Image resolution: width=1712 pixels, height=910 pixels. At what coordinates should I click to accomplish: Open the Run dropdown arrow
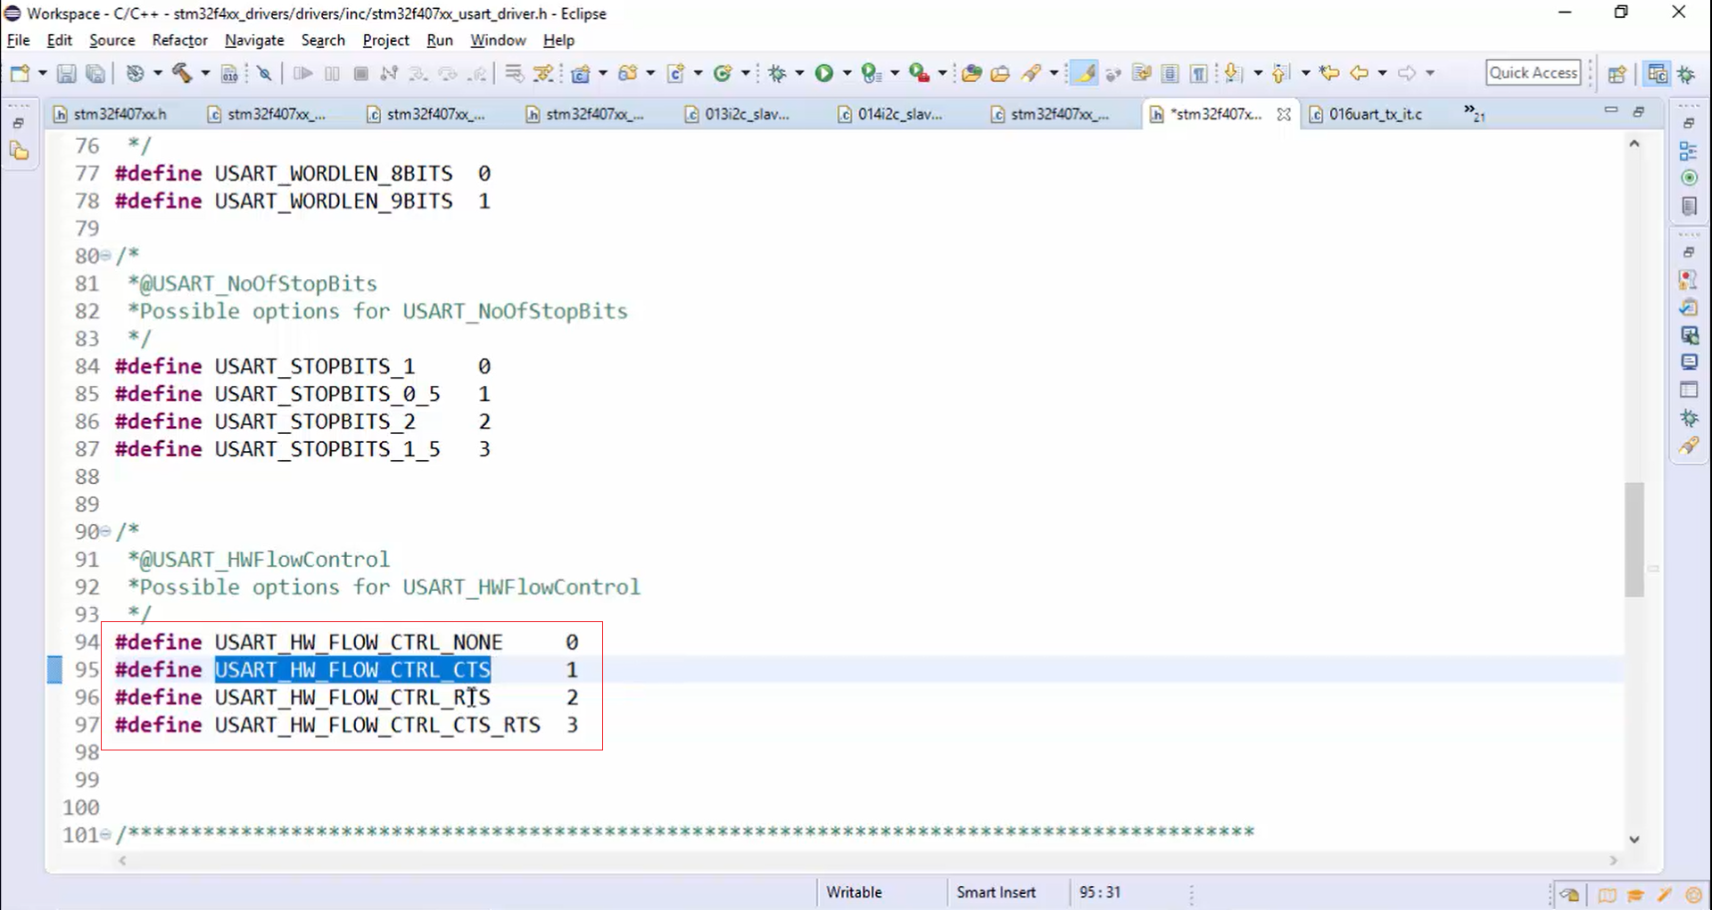pyautogui.click(x=846, y=73)
